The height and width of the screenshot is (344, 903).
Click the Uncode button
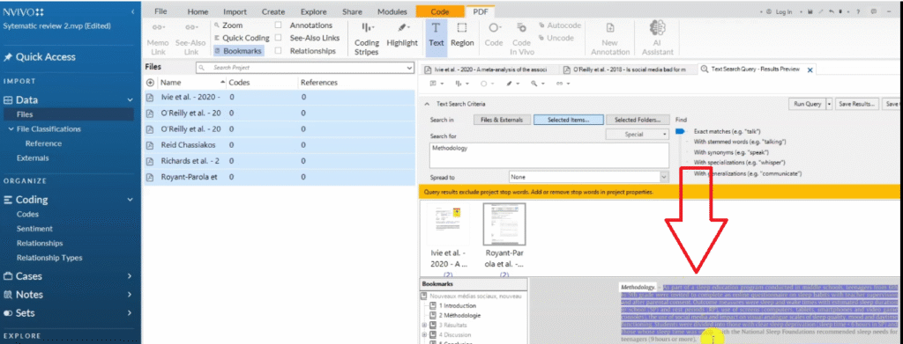556,38
